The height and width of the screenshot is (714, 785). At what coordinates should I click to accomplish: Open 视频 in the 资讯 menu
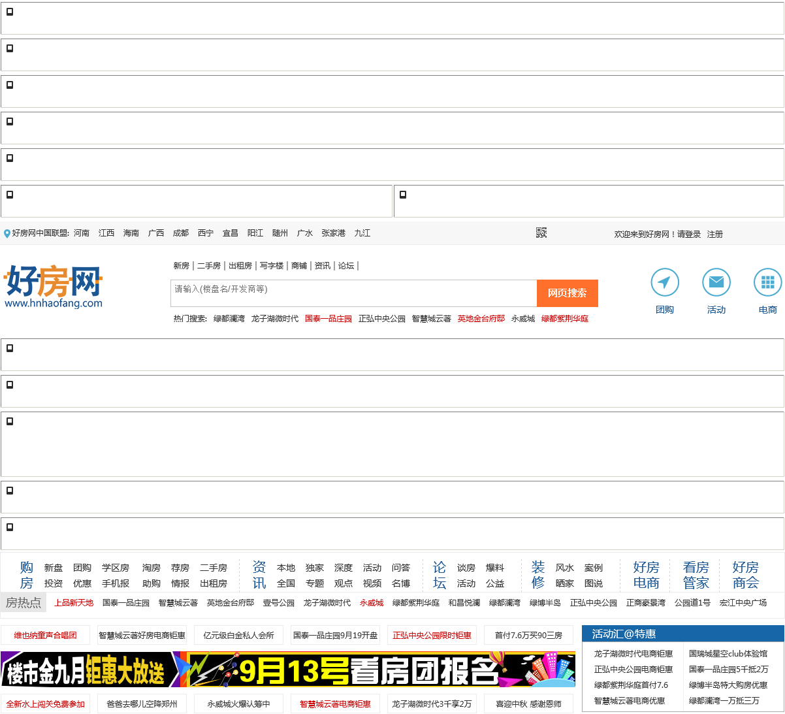click(x=372, y=583)
